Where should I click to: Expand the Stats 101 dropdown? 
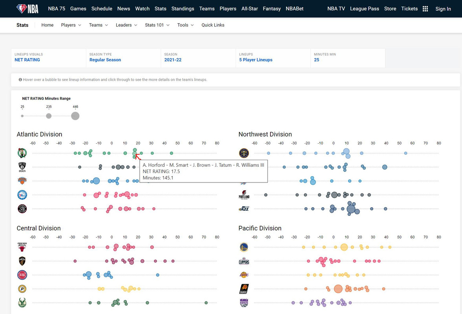pos(157,25)
